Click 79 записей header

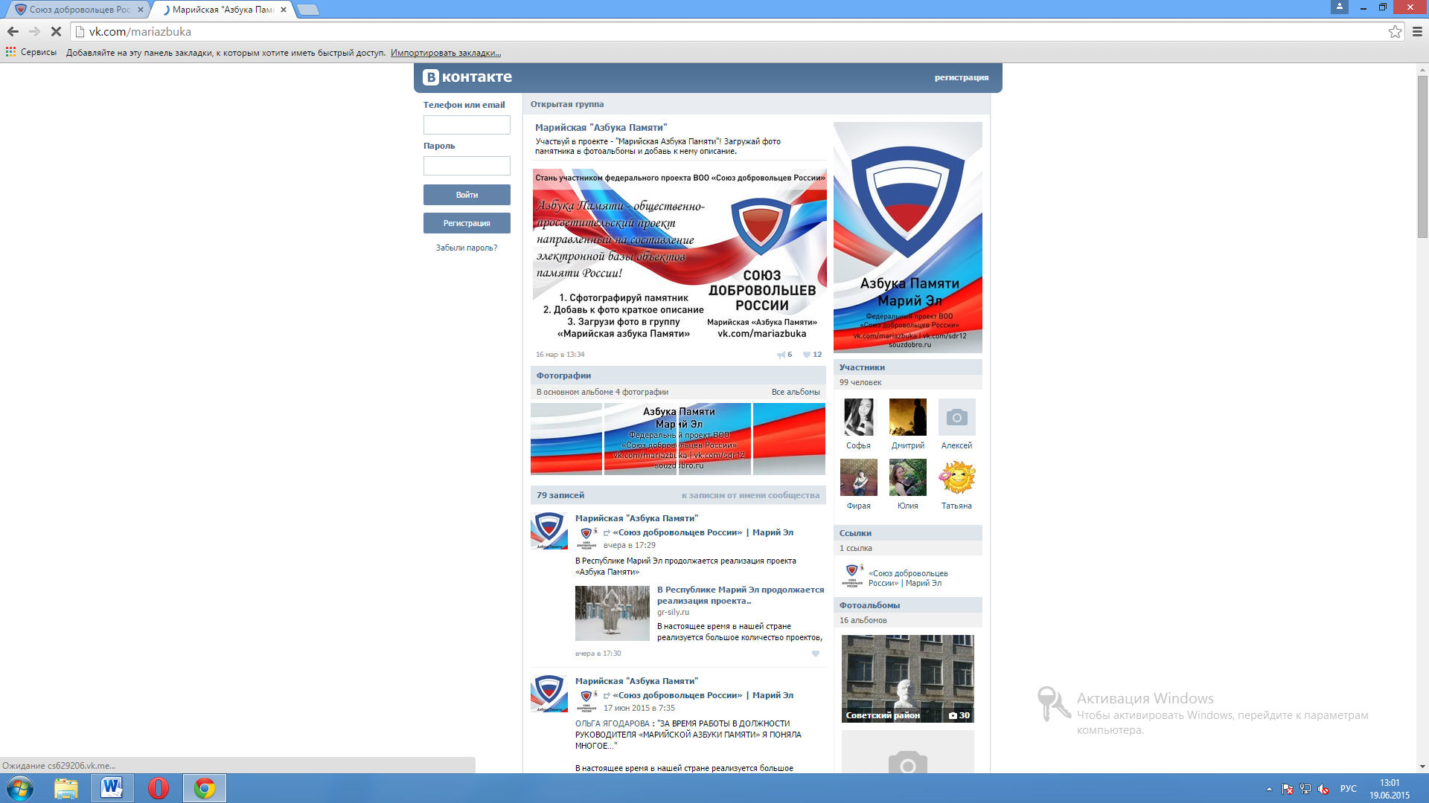(x=560, y=495)
